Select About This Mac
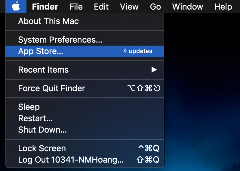240x171 pixels. pos(48,21)
